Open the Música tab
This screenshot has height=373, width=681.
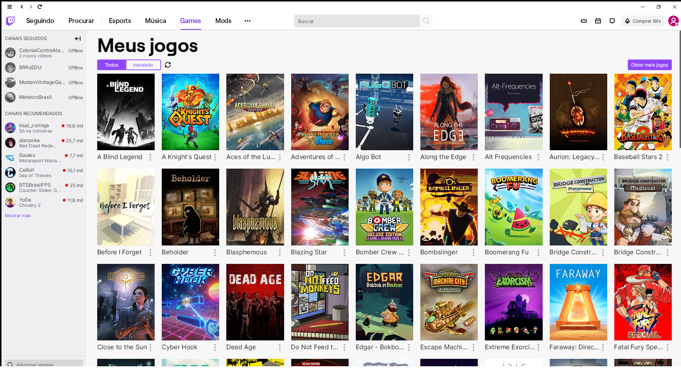pos(156,21)
